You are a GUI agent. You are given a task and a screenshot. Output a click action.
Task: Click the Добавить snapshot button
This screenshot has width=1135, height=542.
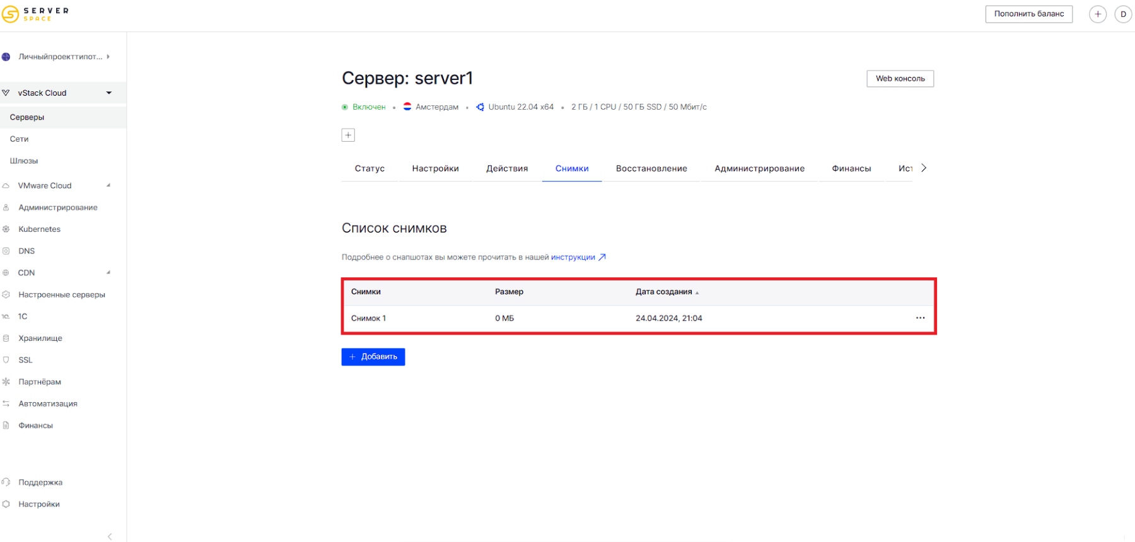pos(373,357)
